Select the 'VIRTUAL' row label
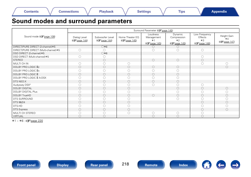 (x=18, y=116)
